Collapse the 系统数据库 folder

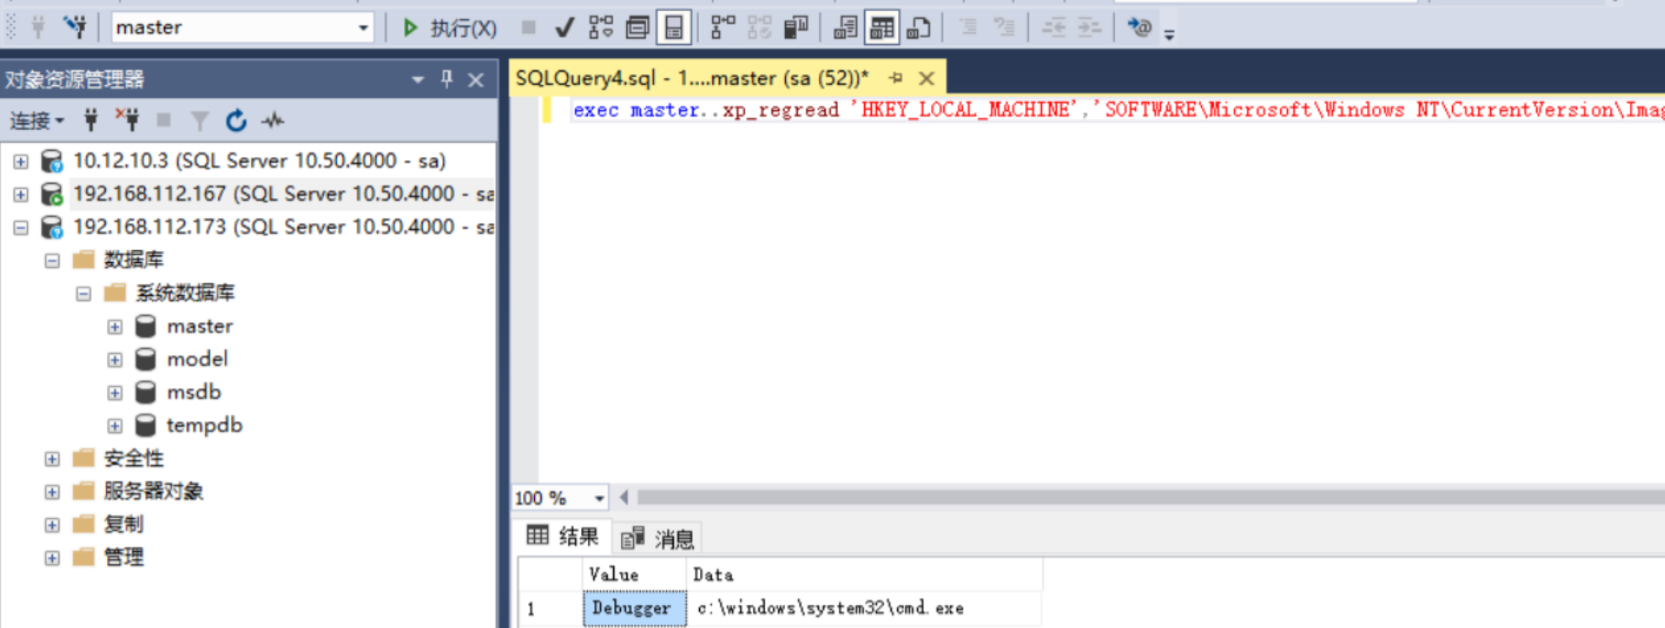click(x=84, y=293)
